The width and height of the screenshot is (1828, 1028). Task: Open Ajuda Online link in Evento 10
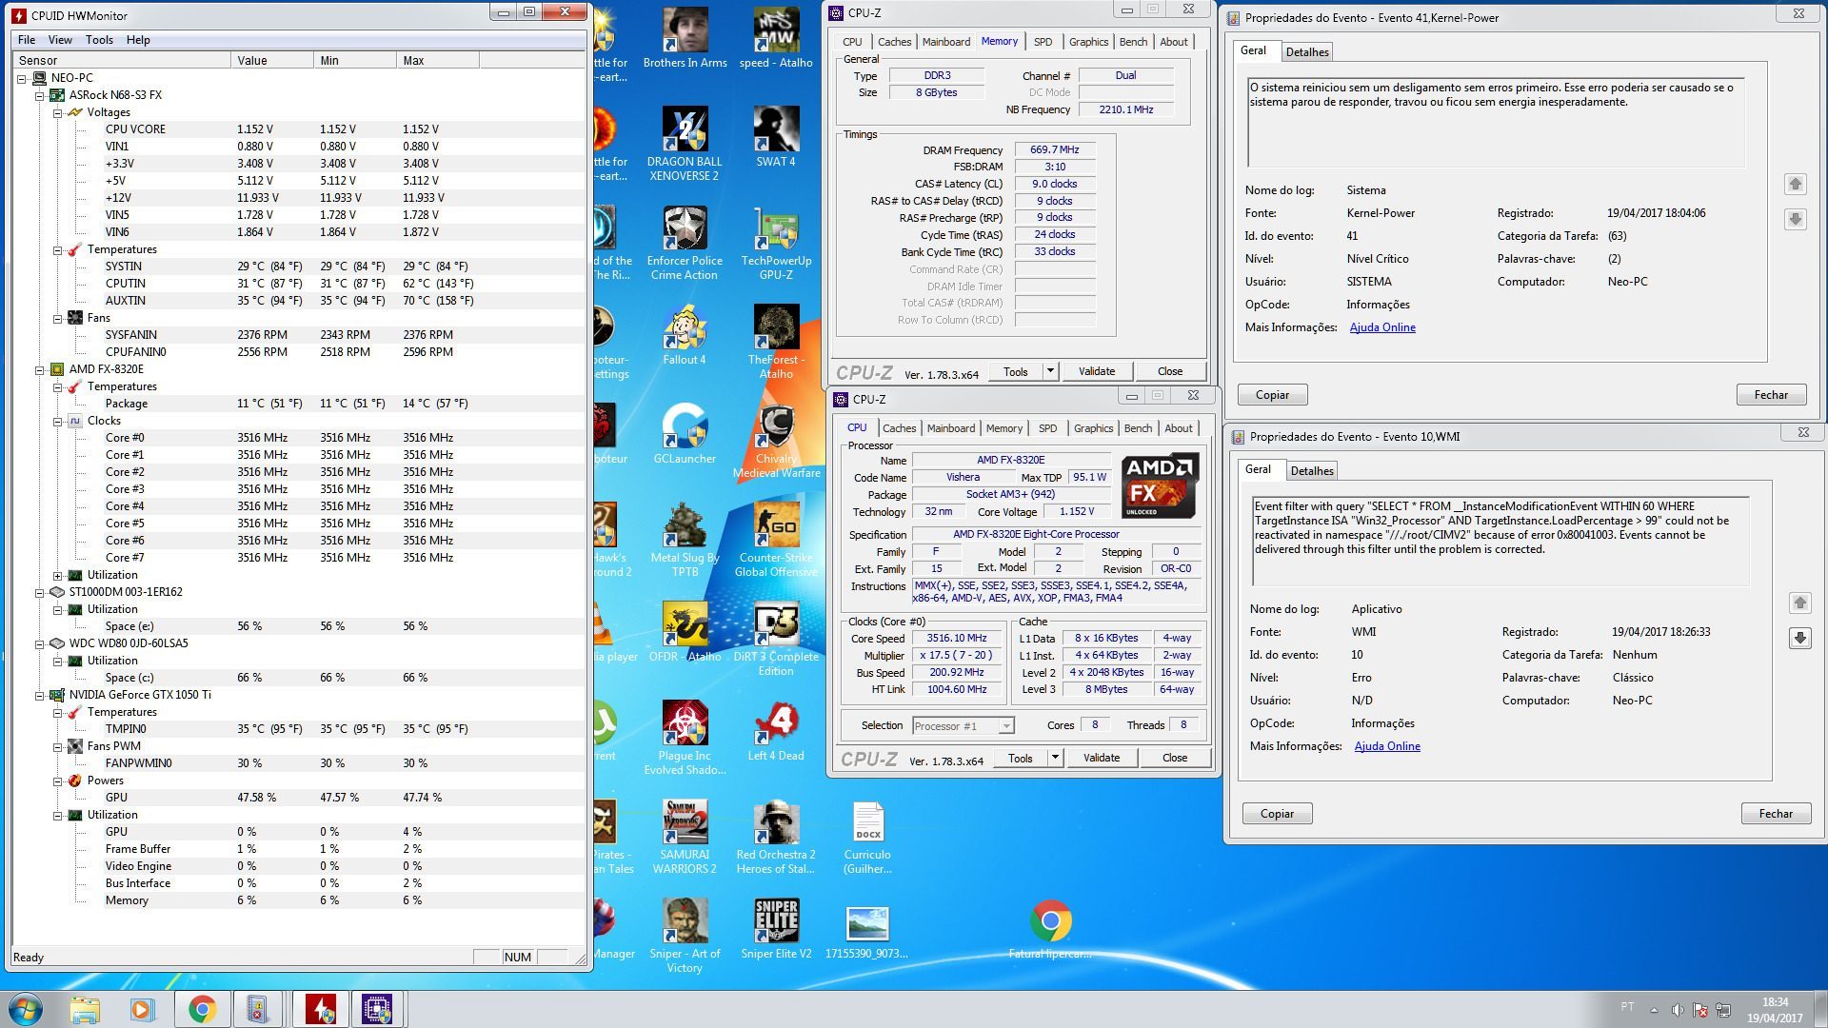pyautogui.click(x=1387, y=746)
